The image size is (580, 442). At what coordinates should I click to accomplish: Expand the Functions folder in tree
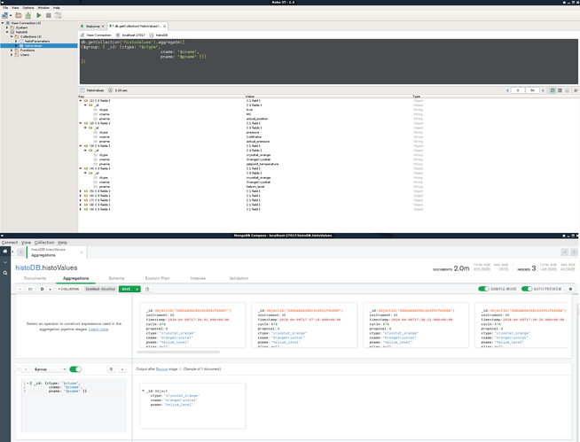12,50
